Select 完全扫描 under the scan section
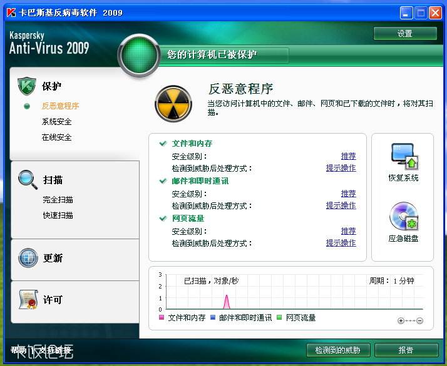Screen dimensions: 447x366 tap(58, 200)
